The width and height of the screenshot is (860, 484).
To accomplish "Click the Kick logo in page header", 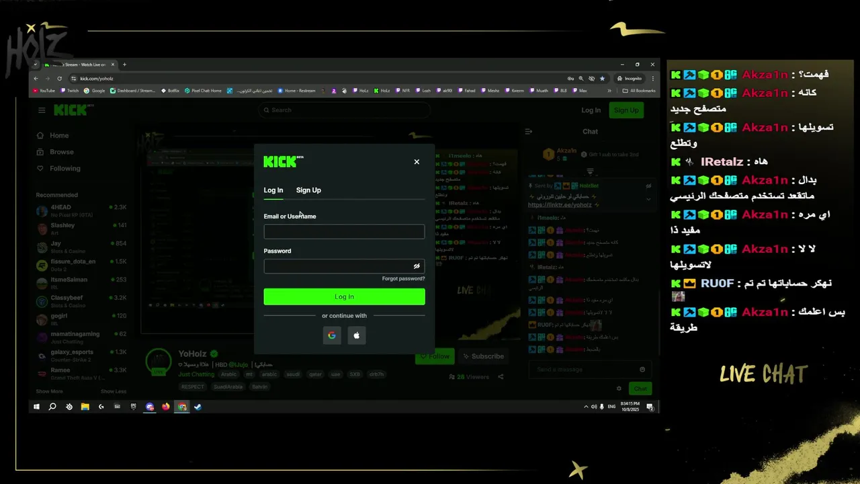I will click(73, 110).
